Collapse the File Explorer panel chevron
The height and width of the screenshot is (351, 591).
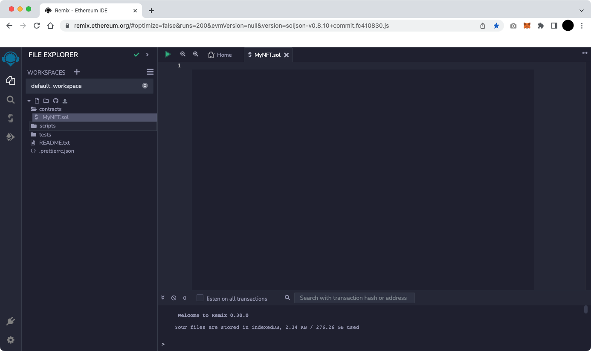point(148,55)
